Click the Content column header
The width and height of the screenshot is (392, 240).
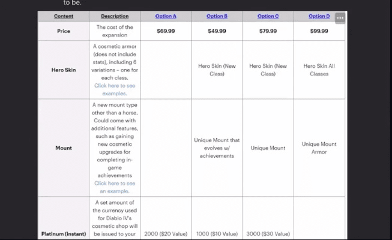pyautogui.click(x=64, y=16)
